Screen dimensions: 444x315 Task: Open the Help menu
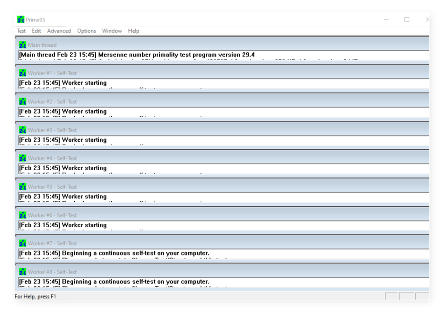point(133,31)
